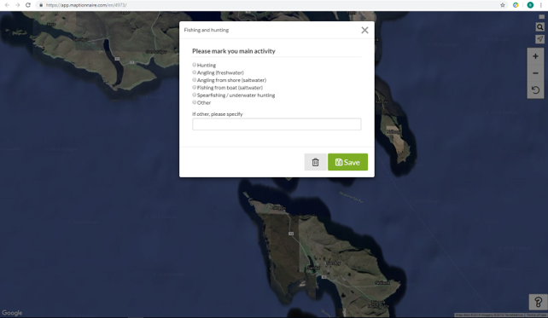Reset the map view
This screenshot has height=318, width=548.
(535, 90)
